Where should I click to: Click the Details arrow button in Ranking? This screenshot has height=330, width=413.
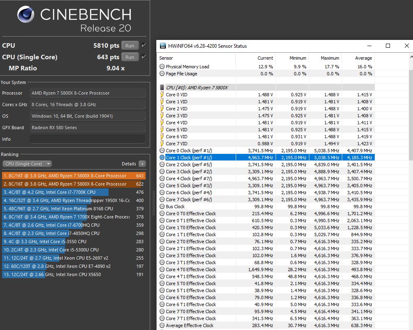(142, 164)
